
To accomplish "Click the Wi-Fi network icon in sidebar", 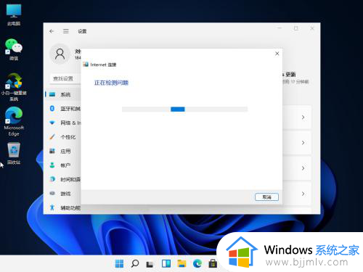I will 52,123.
